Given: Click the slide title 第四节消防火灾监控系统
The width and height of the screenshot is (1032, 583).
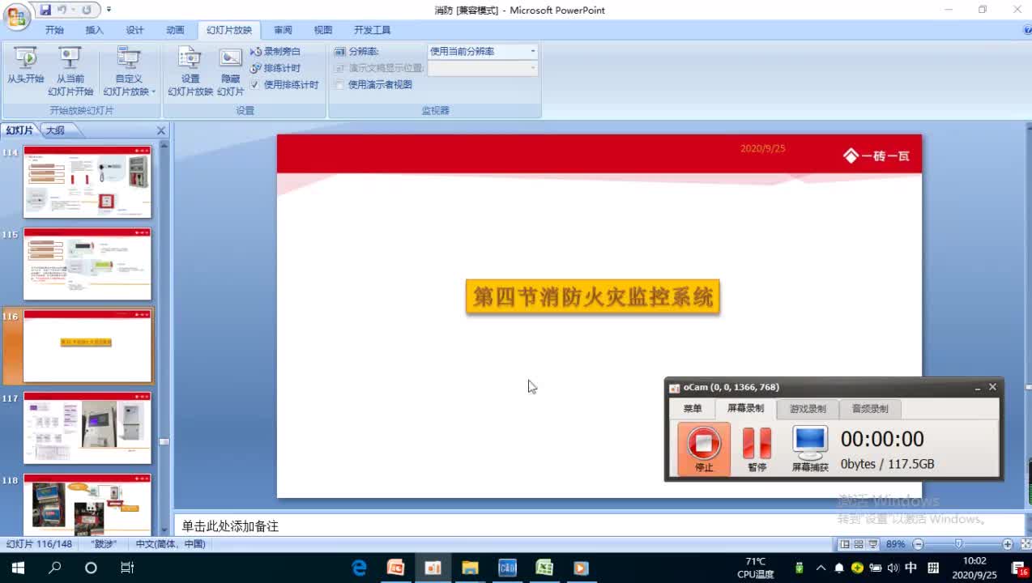Looking at the screenshot, I should pos(592,297).
